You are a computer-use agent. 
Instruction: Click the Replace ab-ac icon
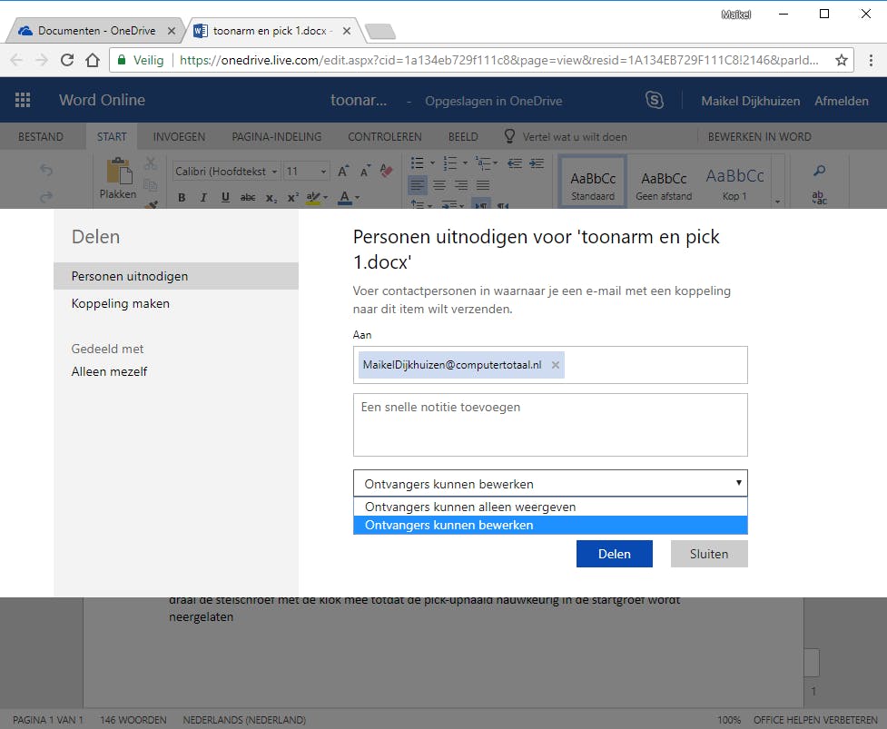(x=819, y=197)
